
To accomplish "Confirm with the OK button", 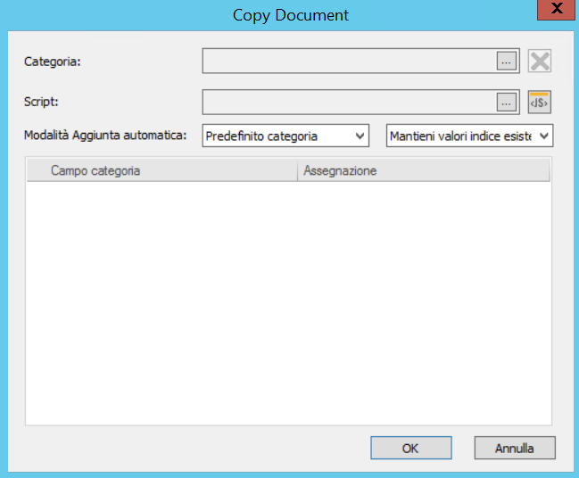I will pyautogui.click(x=409, y=448).
